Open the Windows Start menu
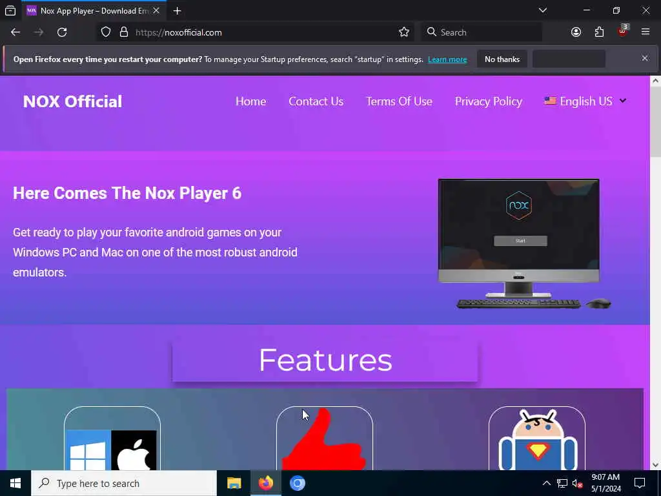Viewport: 661px width, 496px height. (x=15, y=483)
